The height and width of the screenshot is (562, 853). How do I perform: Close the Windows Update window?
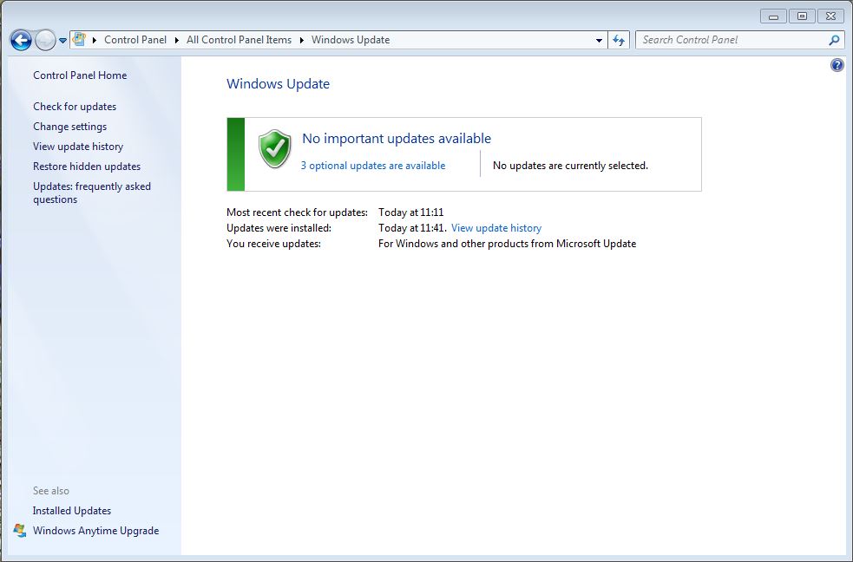click(x=830, y=16)
